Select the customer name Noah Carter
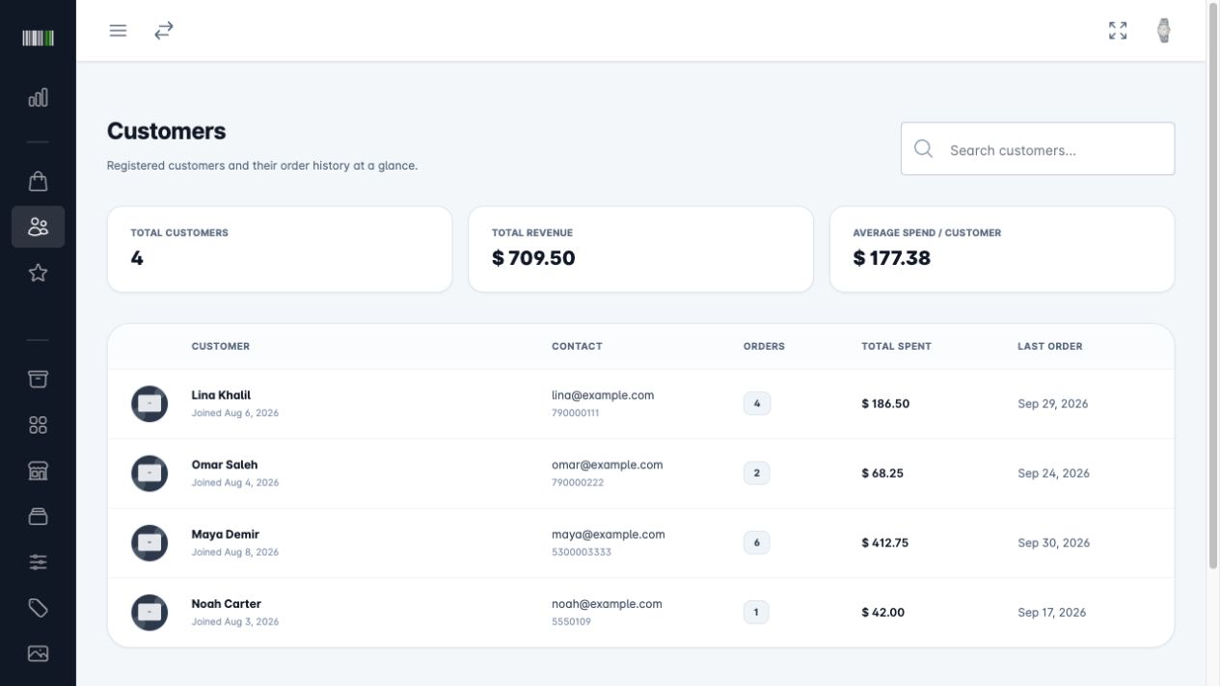Viewport: 1220px width, 686px height. click(227, 604)
